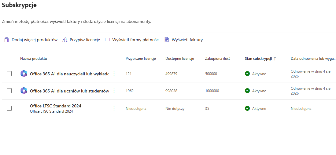Click the people icon next to Przypisz licencje
Viewport: 336px width, 155px height.
tap(65, 40)
